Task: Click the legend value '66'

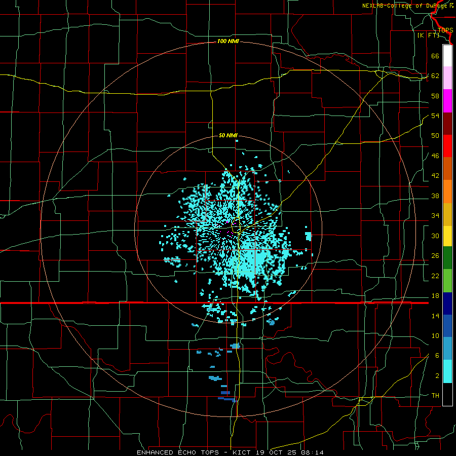Action: [x=435, y=56]
